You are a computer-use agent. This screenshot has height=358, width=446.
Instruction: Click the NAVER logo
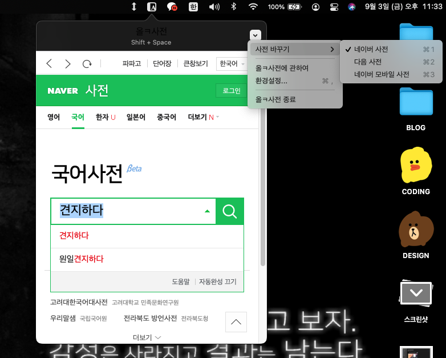coord(63,91)
